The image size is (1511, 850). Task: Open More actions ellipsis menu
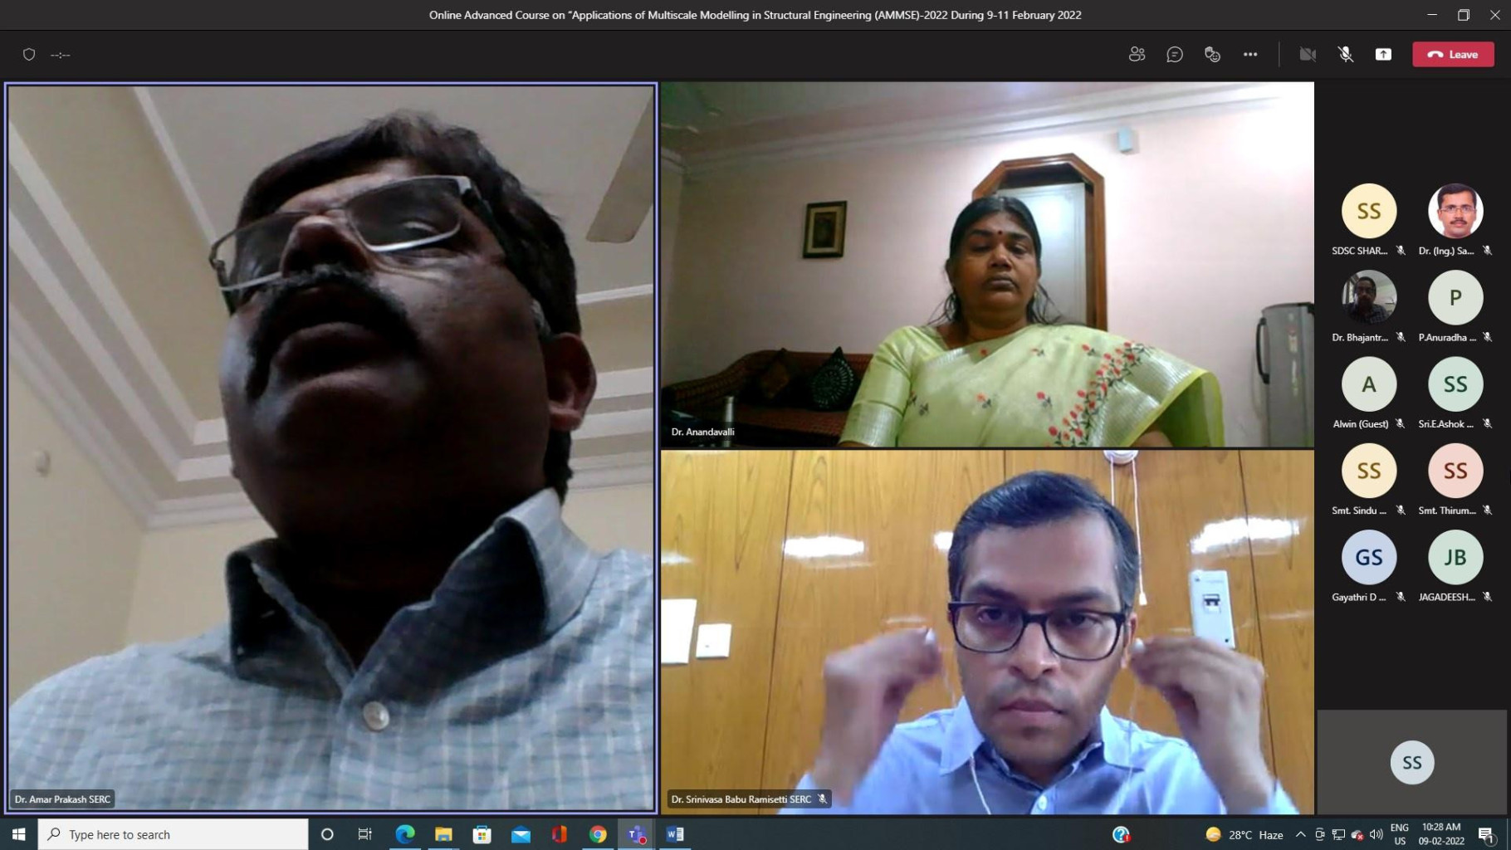click(x=1250, y=55)
